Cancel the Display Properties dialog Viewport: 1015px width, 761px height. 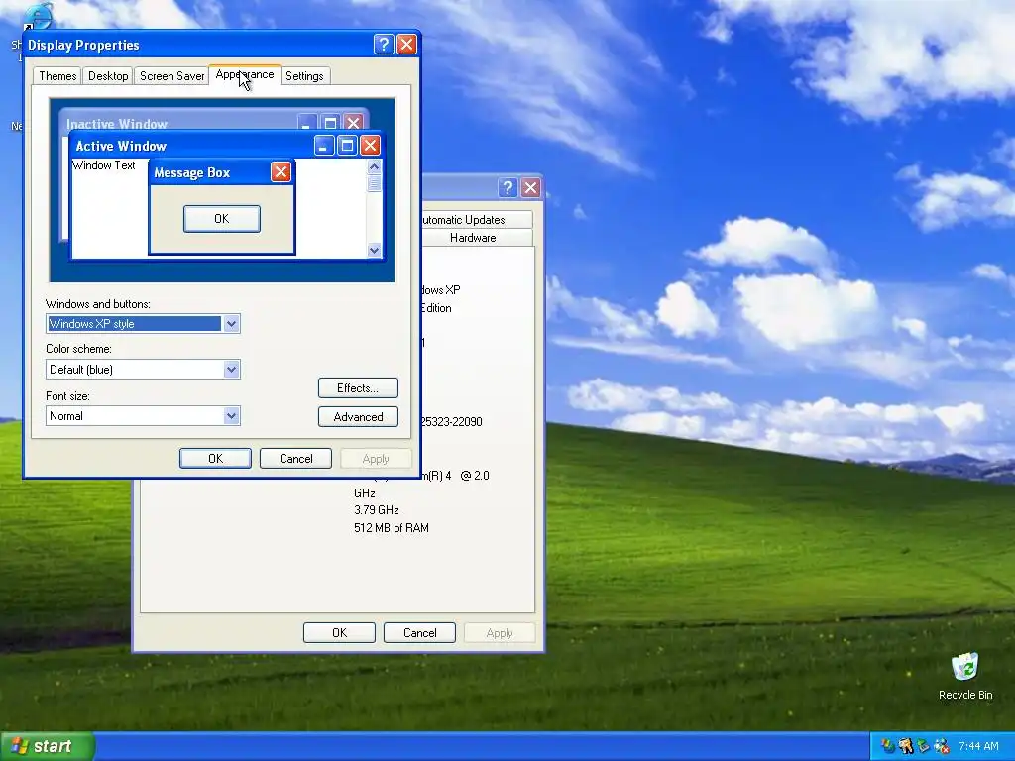[x=295, y=458]
